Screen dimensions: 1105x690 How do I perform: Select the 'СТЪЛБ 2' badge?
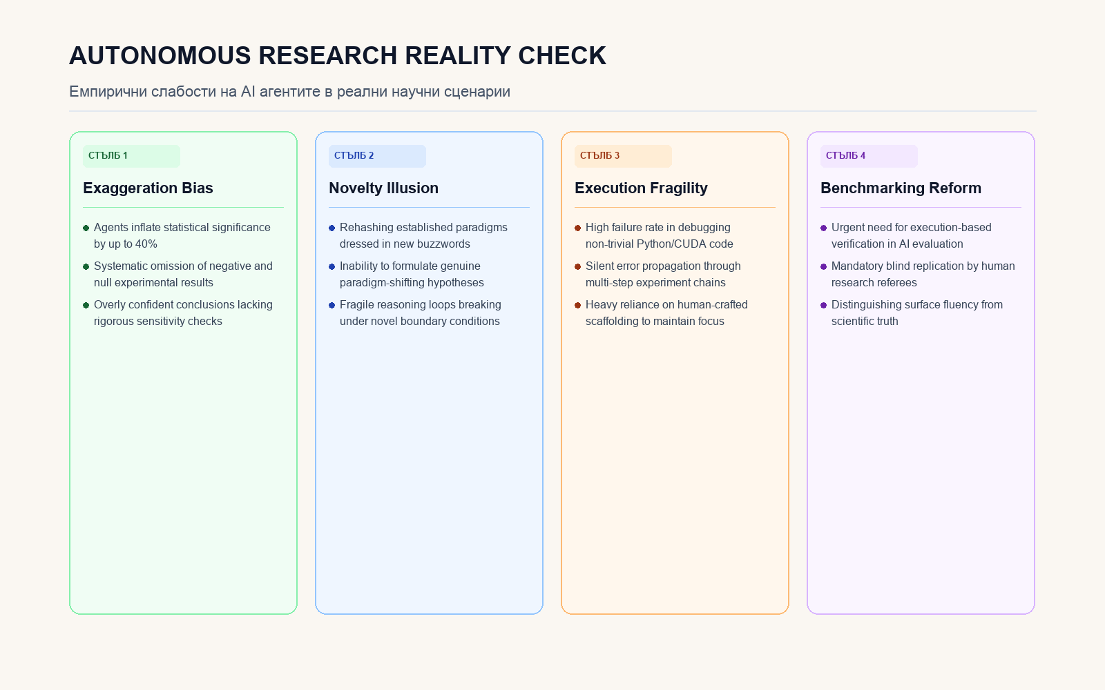point(377,156)
